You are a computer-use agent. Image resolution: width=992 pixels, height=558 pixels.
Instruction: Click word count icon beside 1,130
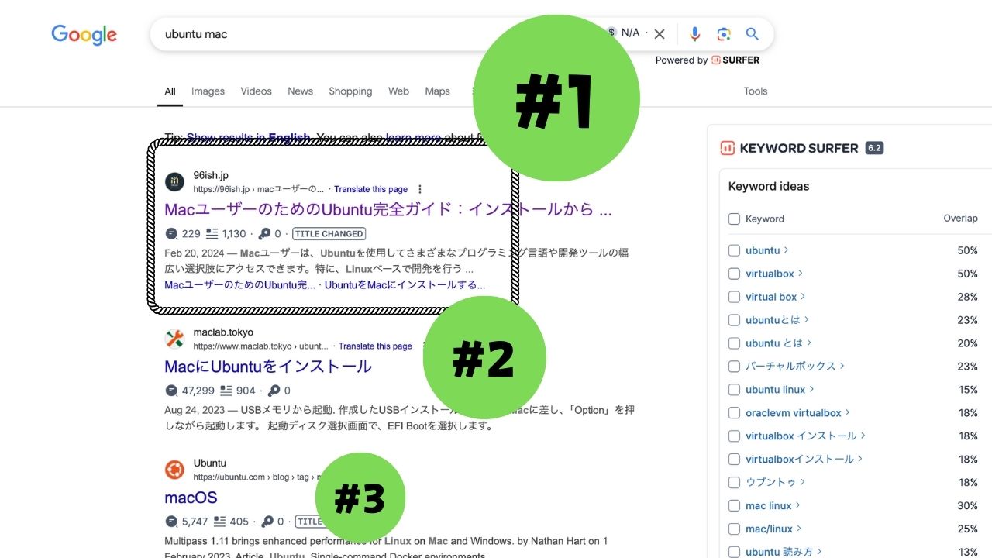pyautogui.click(x=212, y=233)
